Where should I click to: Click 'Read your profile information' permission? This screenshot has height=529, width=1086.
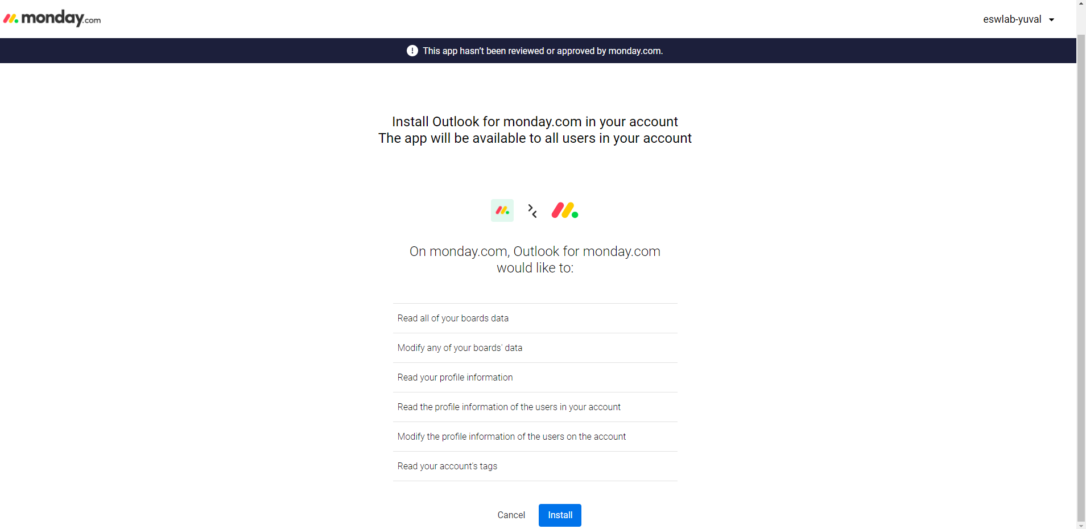click(535, 378)
